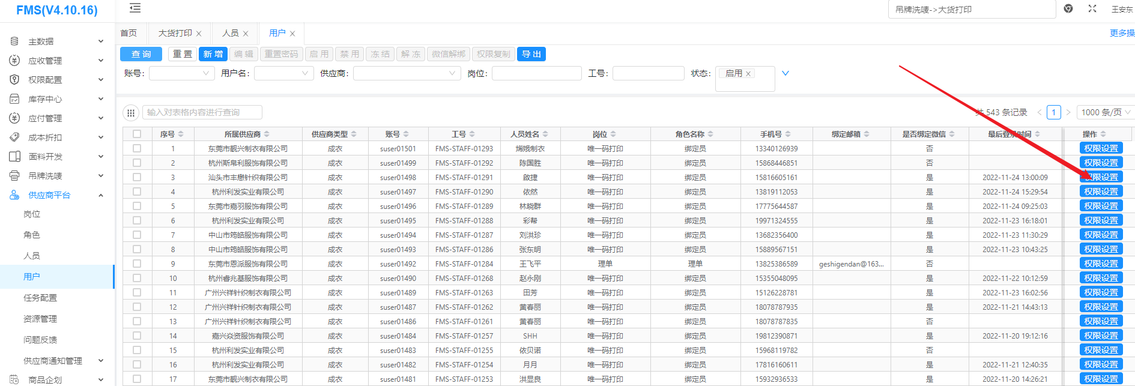The height and width of the screenshot is (386, 1135).
Task: Sort by 序号 column sort icon
Action: [x=181, y=134]
